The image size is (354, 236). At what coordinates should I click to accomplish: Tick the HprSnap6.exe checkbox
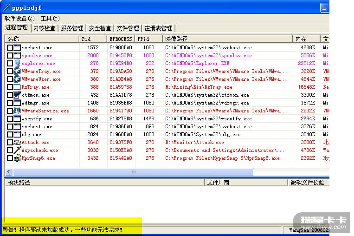click(x=10, y=158)
